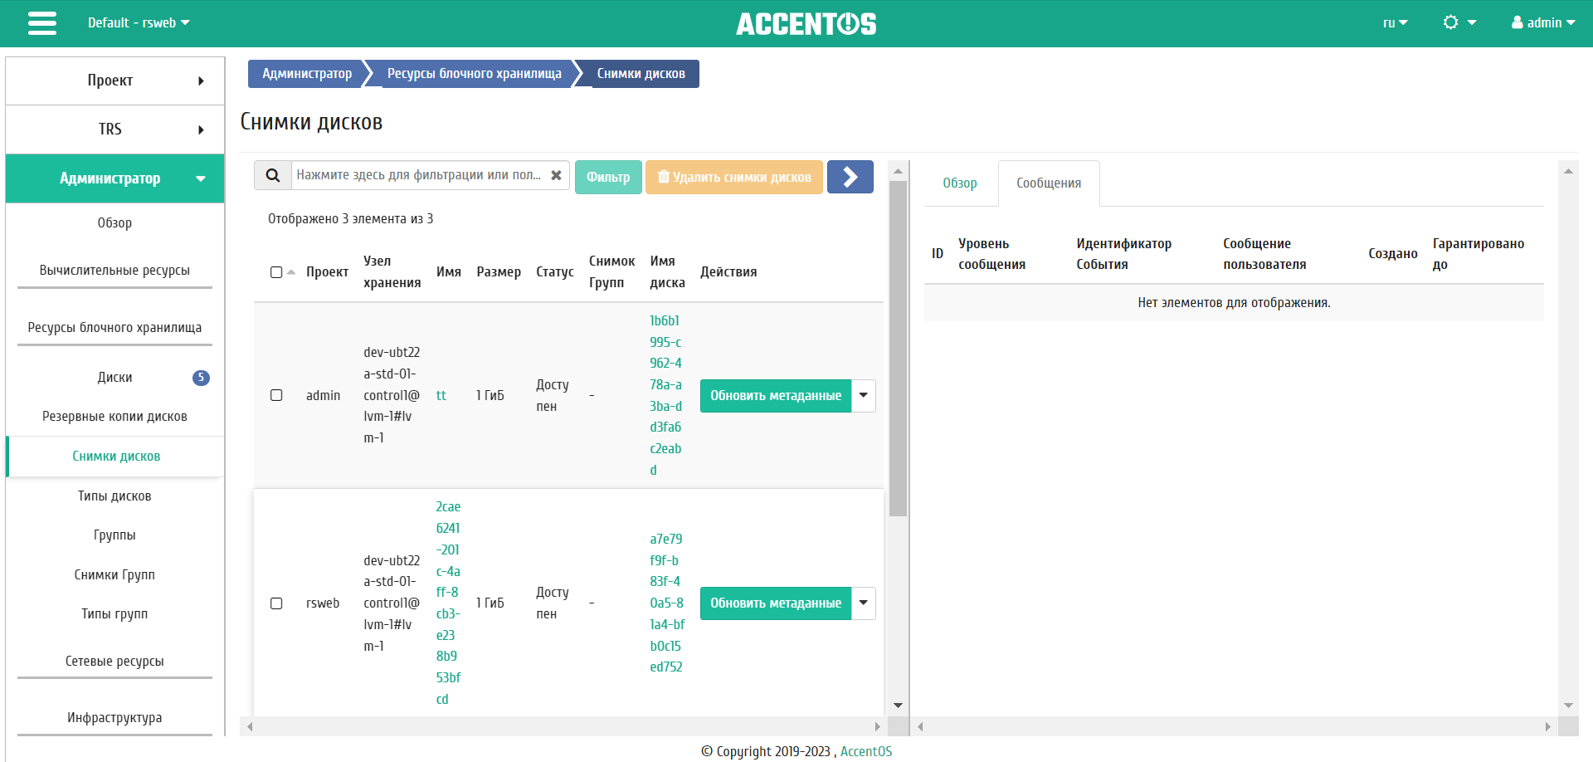
Task: Check the admin project snapshot row
Action: pos(276,395)
